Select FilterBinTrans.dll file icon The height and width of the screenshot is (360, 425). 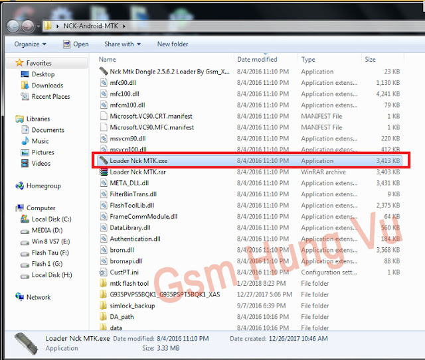[x=104, y=194]
